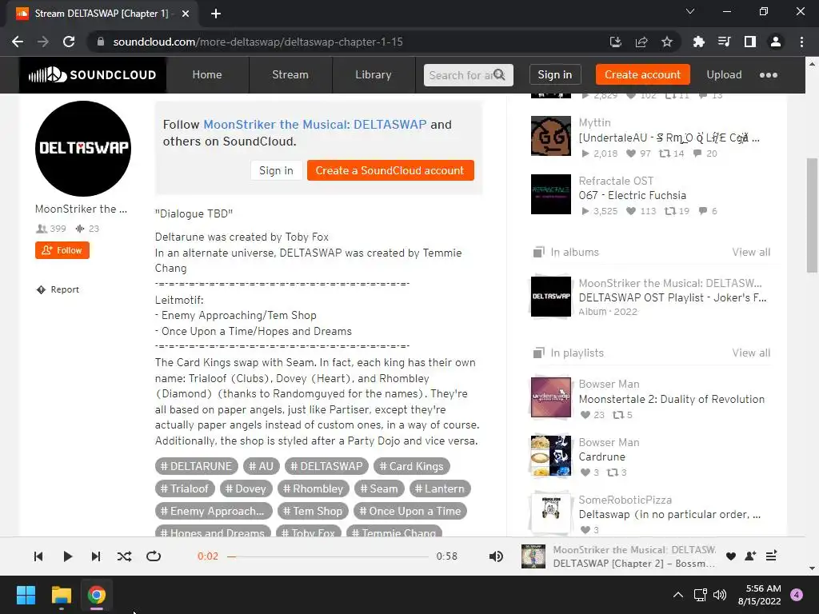This screenshot has height=614, width=819.
Task: Play the current track
Action: (67, 556)
